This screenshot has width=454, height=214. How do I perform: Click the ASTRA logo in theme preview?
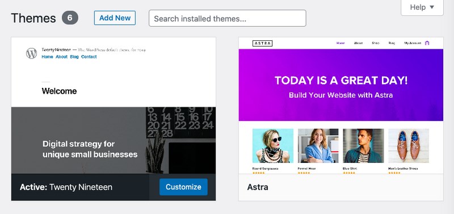tap(262, 44)
